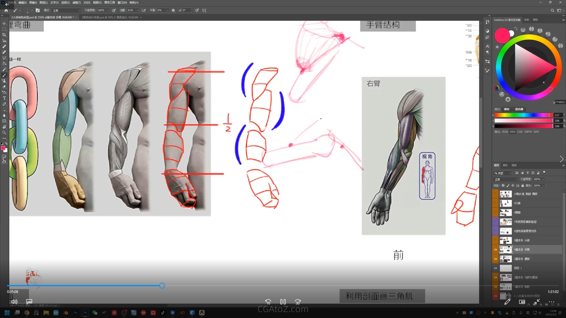Select HSV color mode in Coolorus
The height and width of the screenshot is (318, 566).
513,132
